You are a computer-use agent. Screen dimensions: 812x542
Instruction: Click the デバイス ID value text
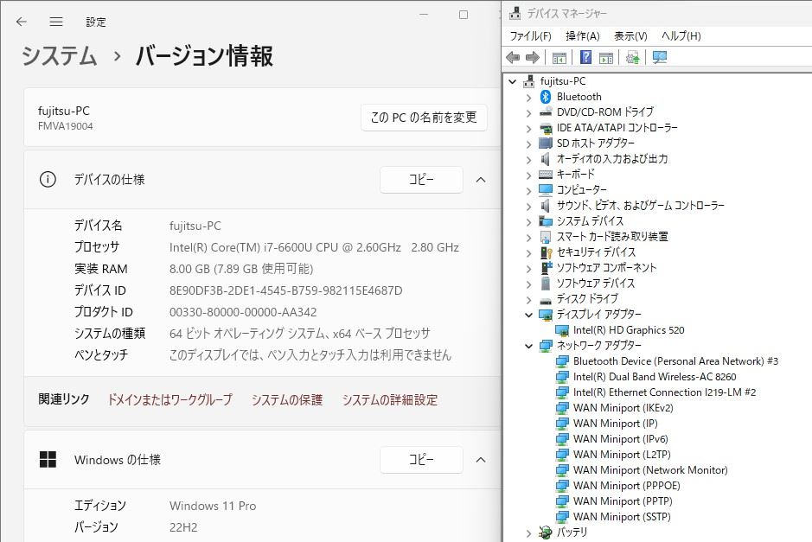coord(286,290)
